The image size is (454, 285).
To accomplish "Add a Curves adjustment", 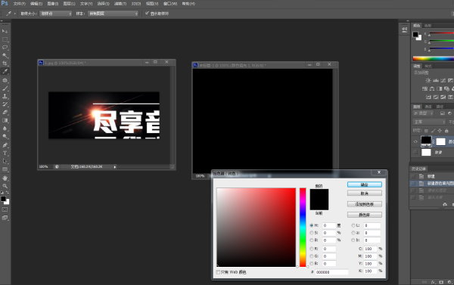I will click(x=443, y=80).
